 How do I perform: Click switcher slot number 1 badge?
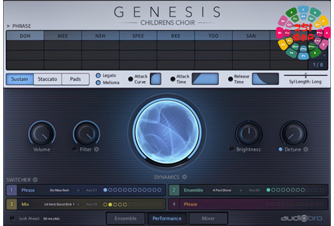tap(11, 190)
